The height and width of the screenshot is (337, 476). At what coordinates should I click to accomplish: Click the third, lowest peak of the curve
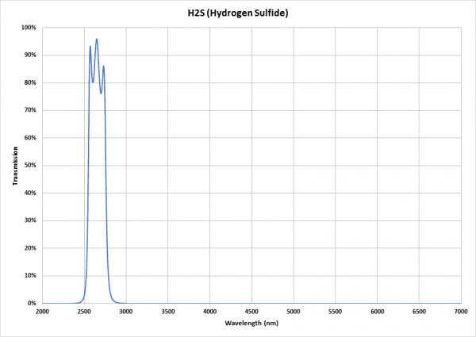[x=103, y=67]
